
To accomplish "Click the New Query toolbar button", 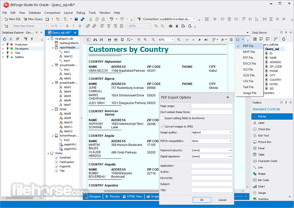I will point(33,19).
